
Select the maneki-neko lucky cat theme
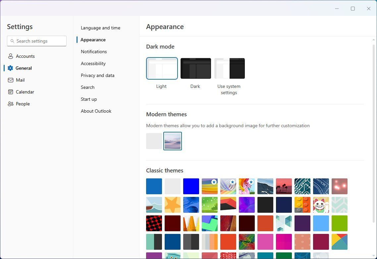click(321, 205)
